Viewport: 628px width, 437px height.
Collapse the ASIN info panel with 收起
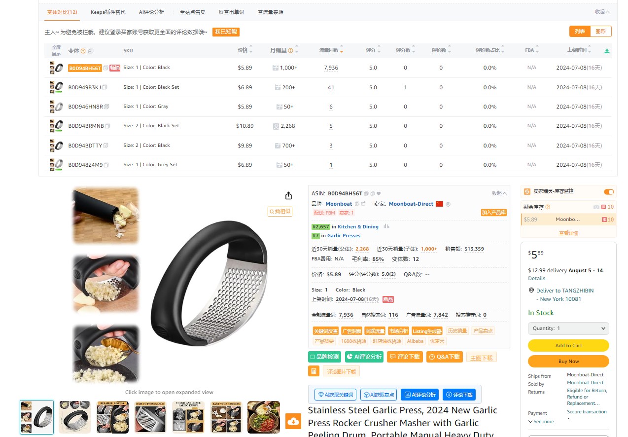click(499, 193)
